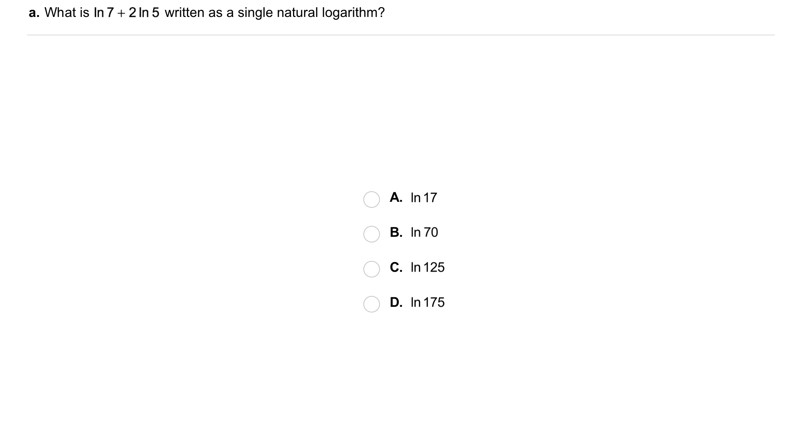
Task: Click the bold letter C. label
Action: pos(396,267)
